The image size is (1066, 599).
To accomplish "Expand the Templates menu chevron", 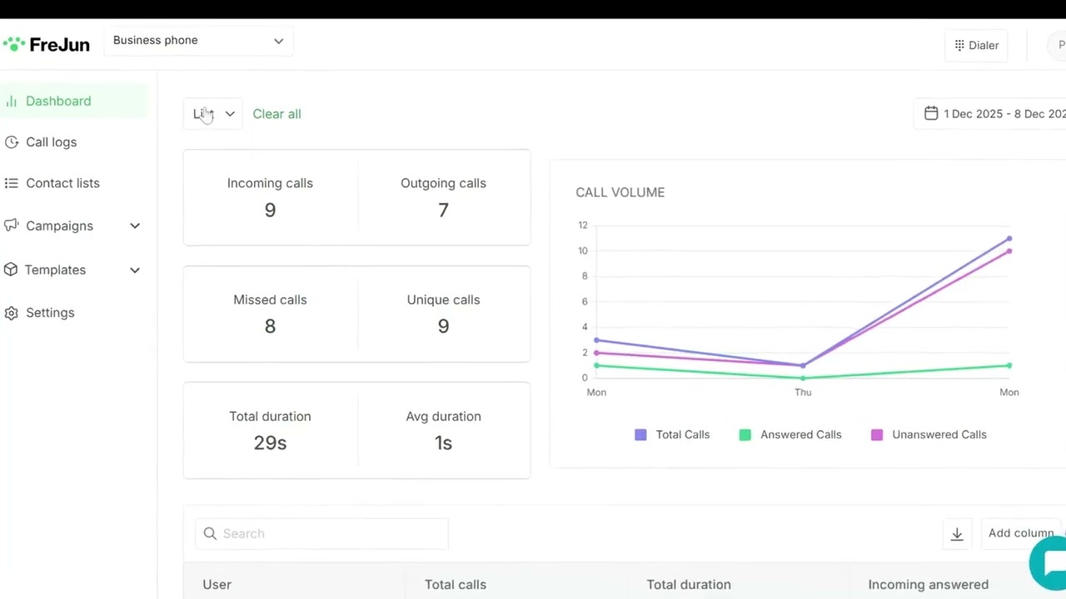I will (x=135, y=270).
